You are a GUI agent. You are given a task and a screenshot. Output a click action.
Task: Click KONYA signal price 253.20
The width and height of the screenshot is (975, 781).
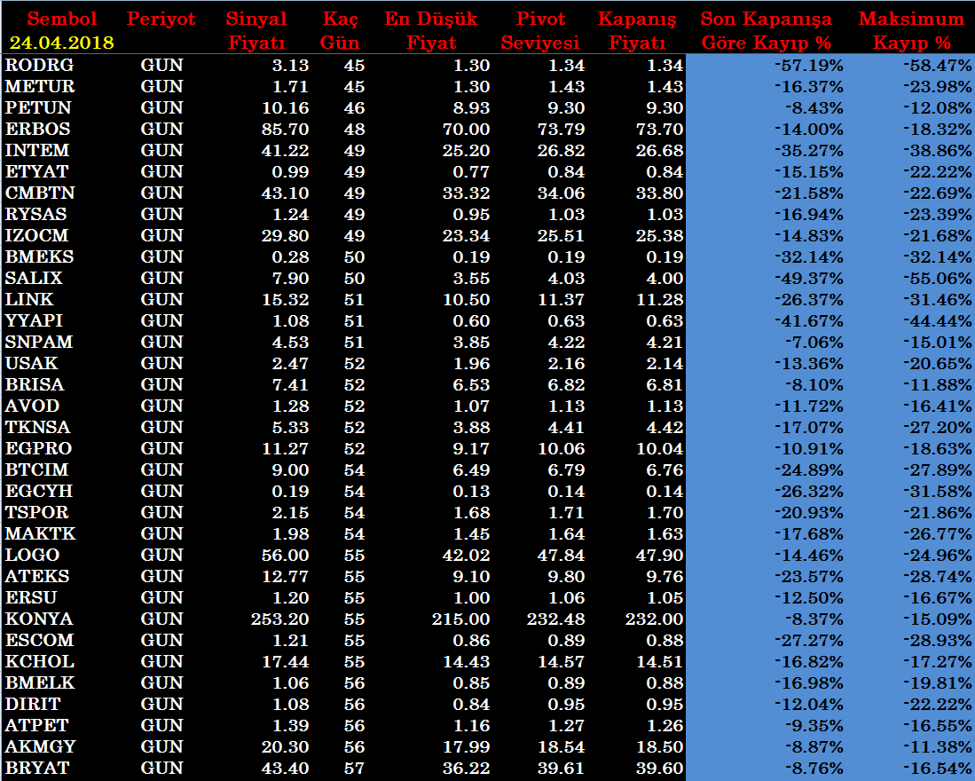pyautogui.click(x=279, y=619)
